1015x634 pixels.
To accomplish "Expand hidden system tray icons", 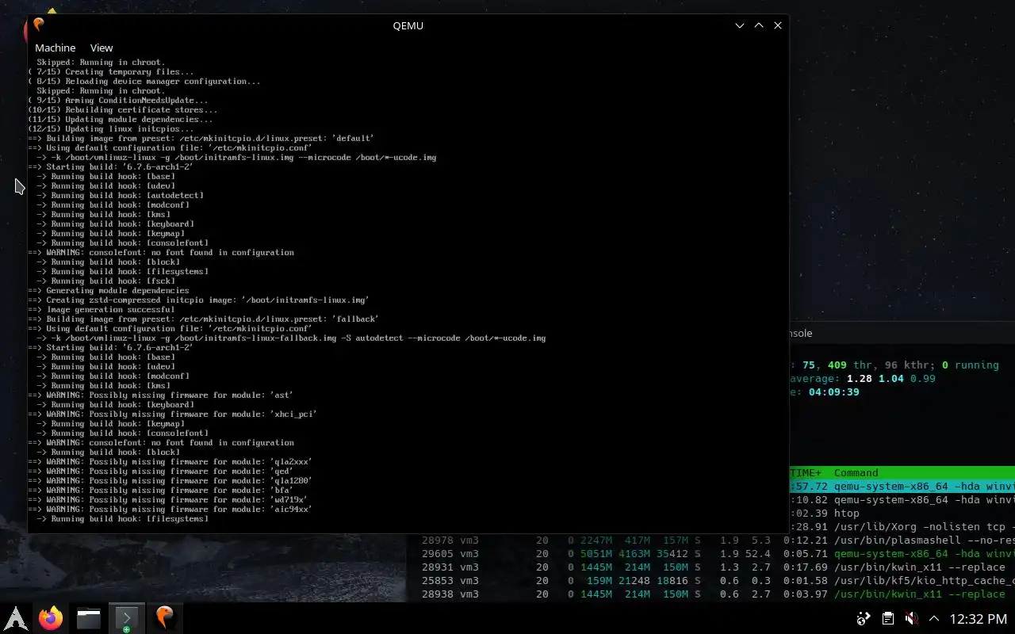I will coord(934,618).
